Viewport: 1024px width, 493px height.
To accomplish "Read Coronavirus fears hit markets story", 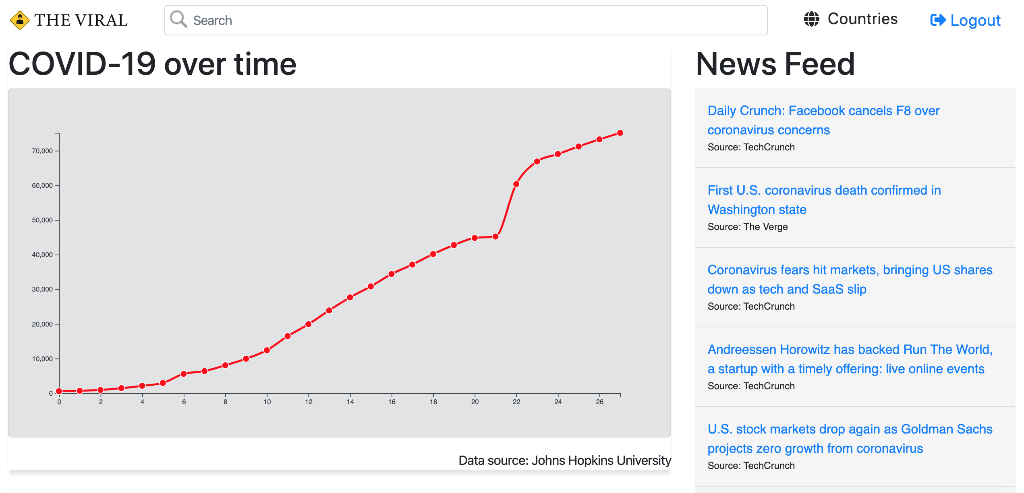I will point(850,279).
